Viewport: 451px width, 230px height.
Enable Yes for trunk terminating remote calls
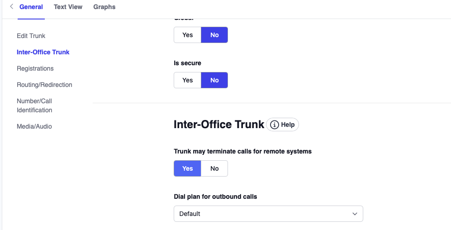tap(187, 168)
